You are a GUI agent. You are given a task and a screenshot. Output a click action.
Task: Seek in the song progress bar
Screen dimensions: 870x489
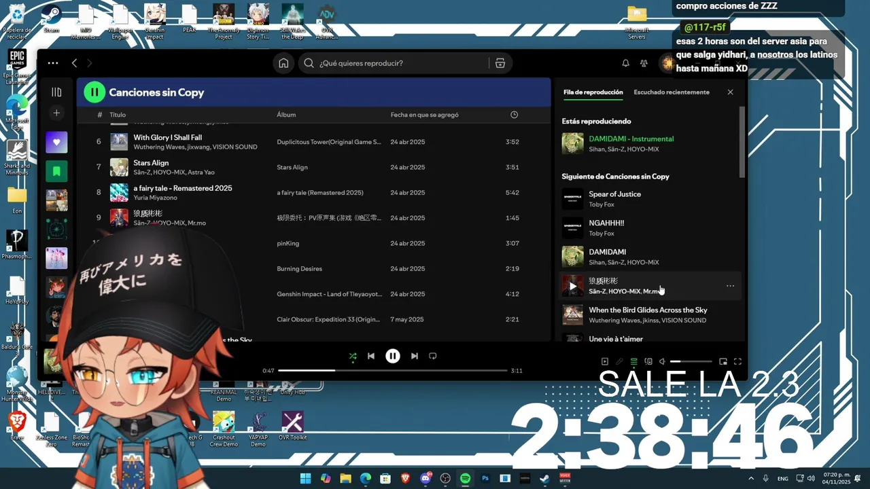[x=393, y=371]
